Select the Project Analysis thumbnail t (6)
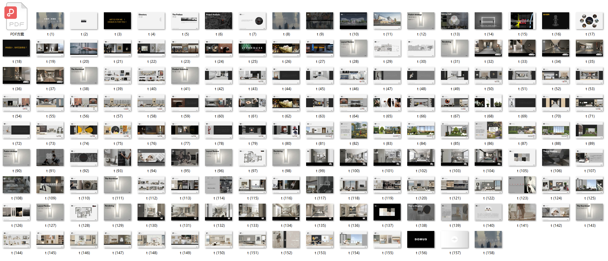 [x=219, y=21]
